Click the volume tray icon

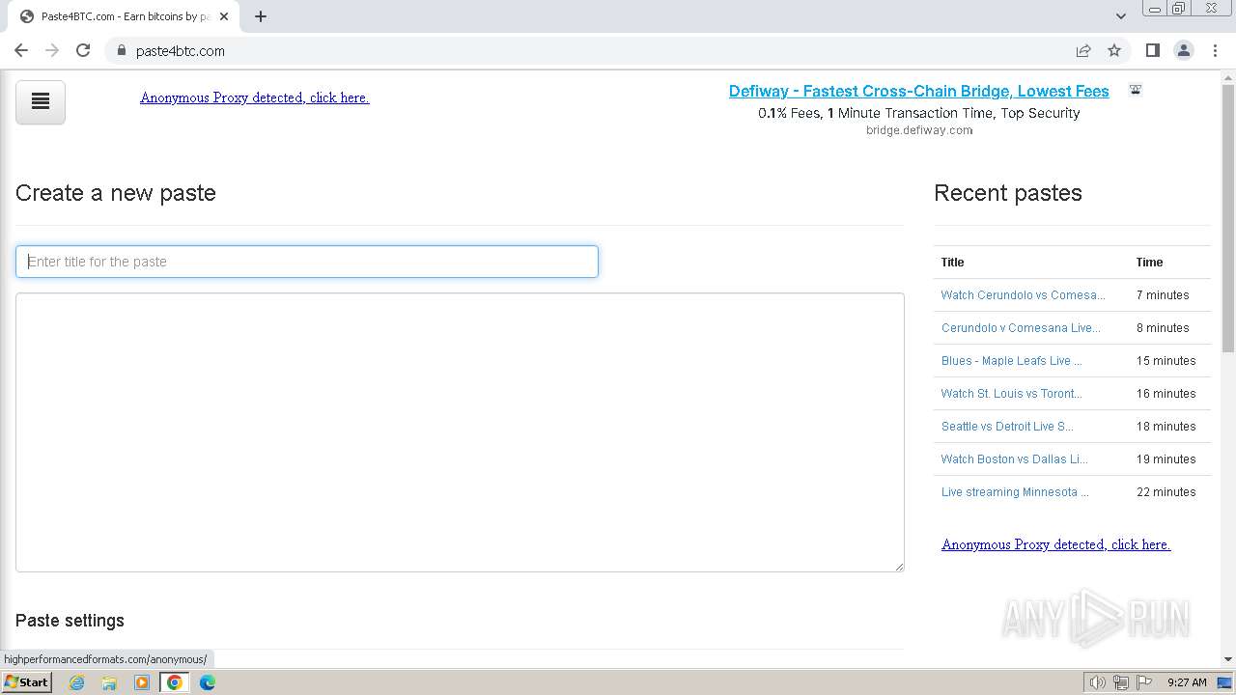click(x=1098, y=682)
